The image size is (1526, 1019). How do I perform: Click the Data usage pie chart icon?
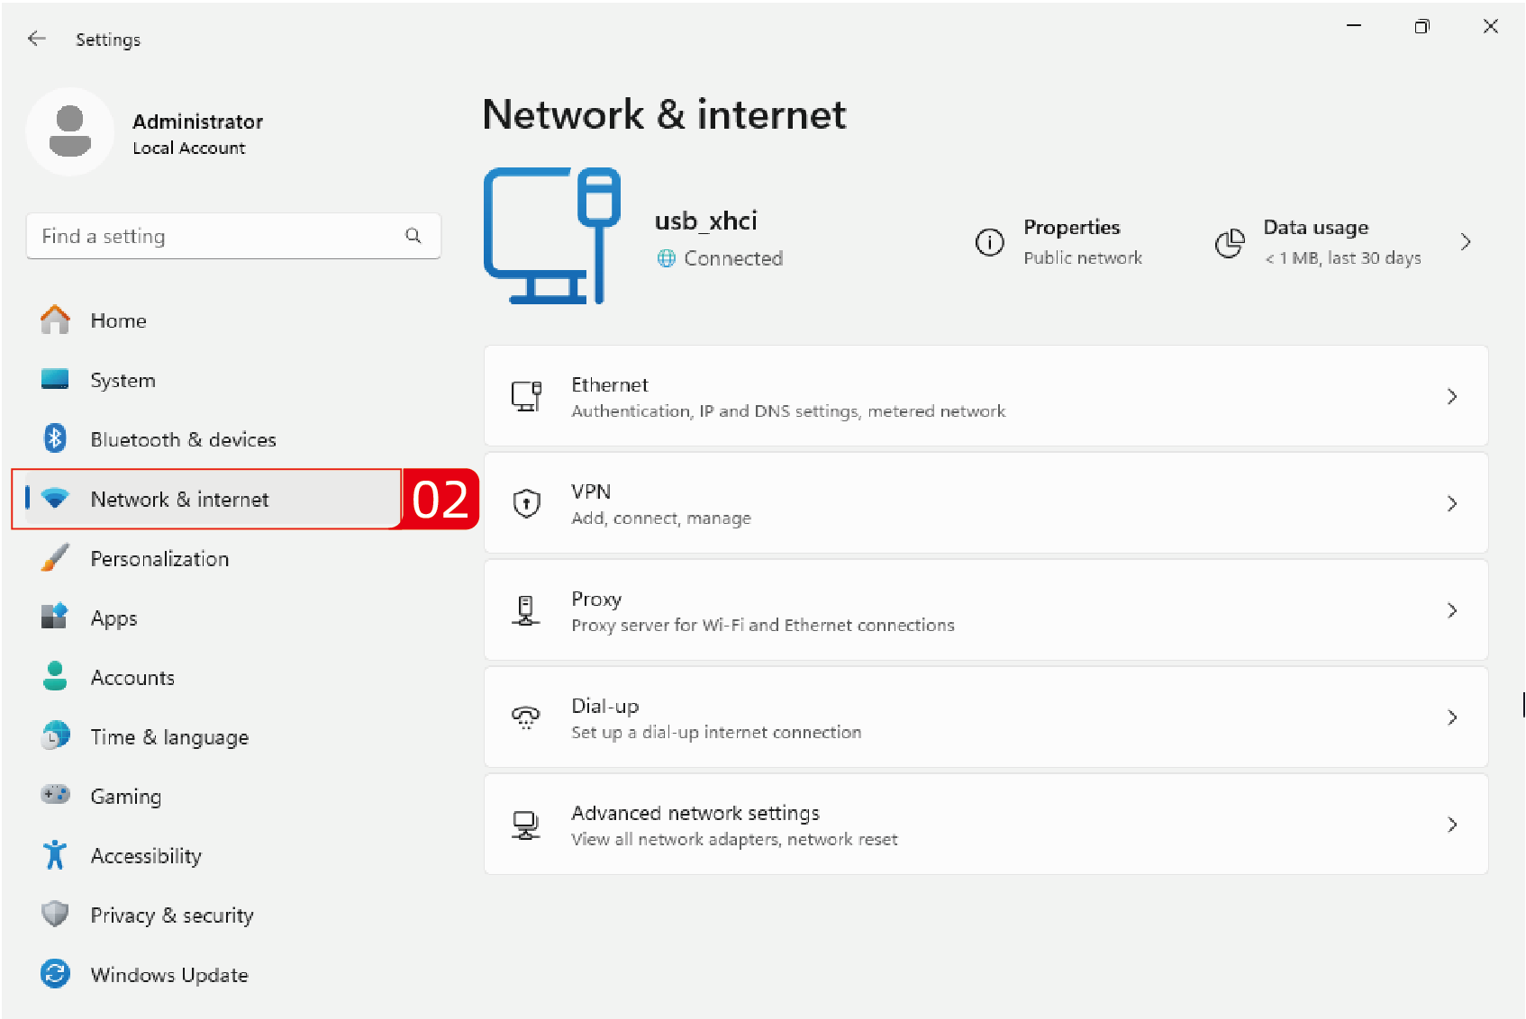(x=1230, y=242)
